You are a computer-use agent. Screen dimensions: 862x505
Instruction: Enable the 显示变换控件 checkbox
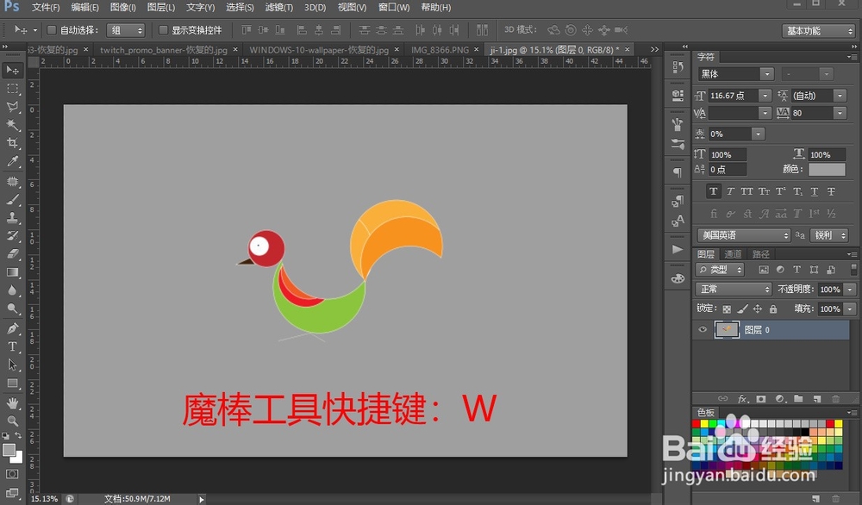(x=164, y=28)
